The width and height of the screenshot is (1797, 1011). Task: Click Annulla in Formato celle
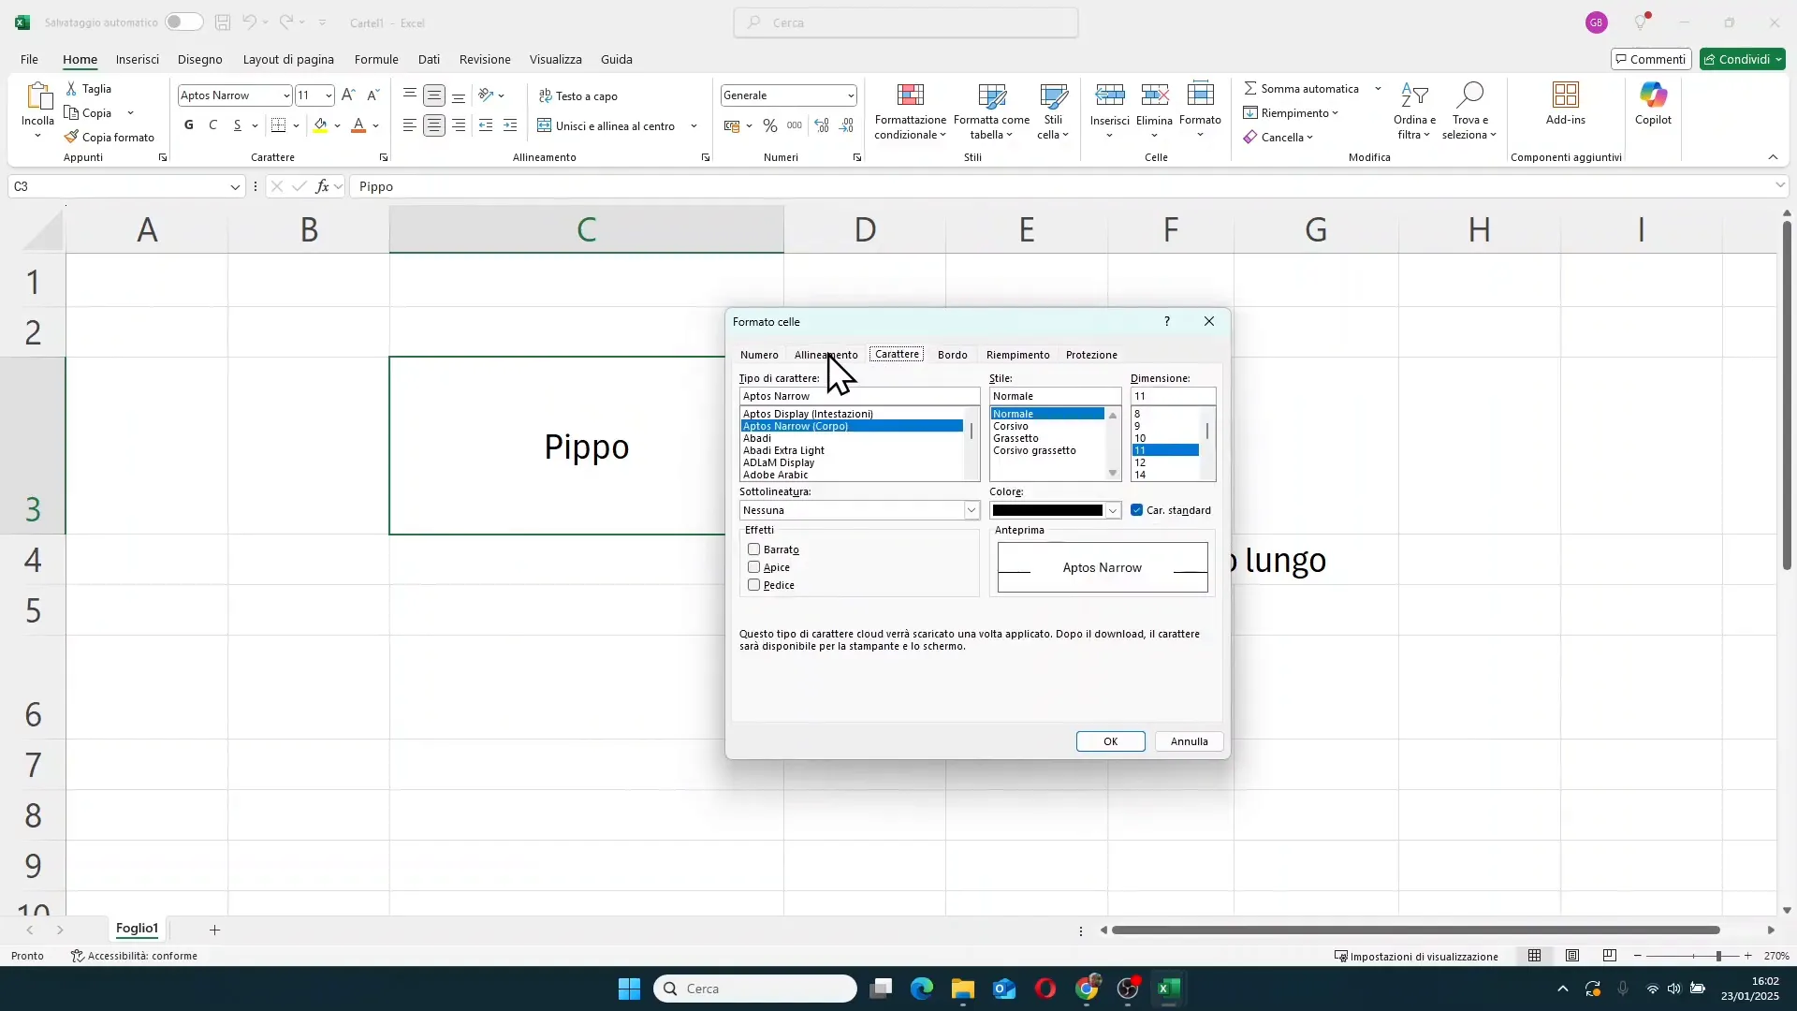pyautogui.click(x=1189, y=741)
